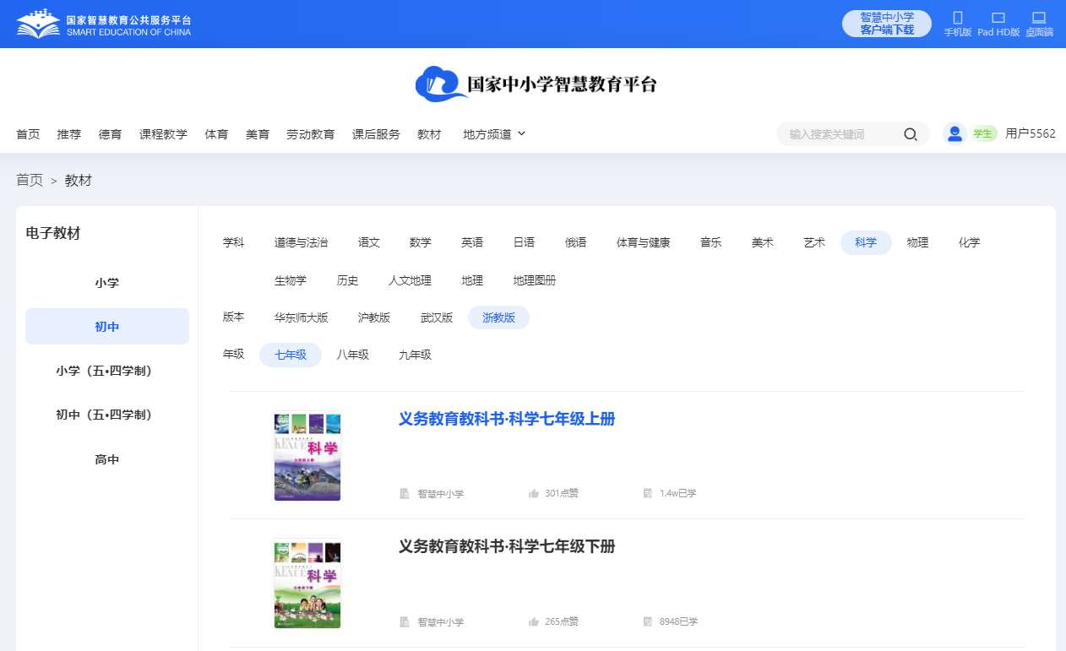The image size is (1066, 651).
Task: Select 初中（五•四学制） in sidebar
Action: pos(107,415)
